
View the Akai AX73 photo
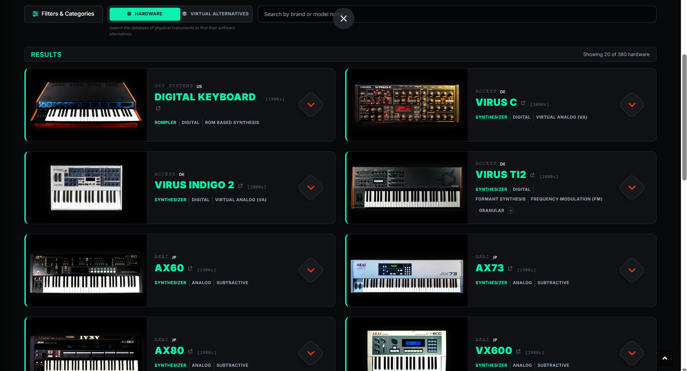[x=407, y=270]
